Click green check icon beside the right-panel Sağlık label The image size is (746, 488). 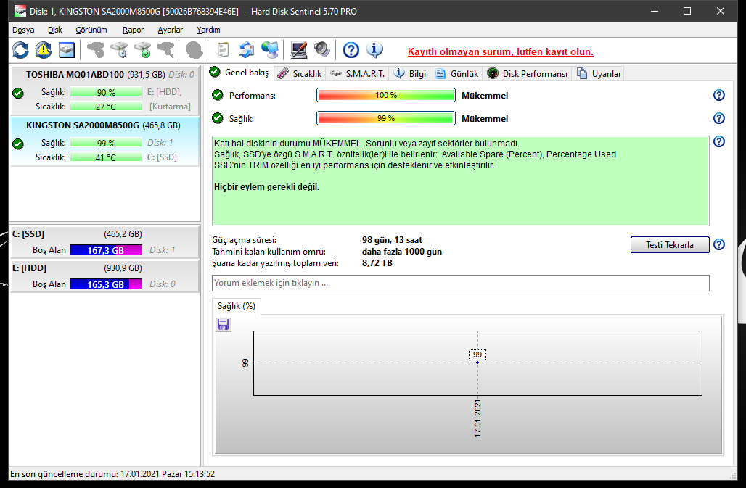(218, 118)
